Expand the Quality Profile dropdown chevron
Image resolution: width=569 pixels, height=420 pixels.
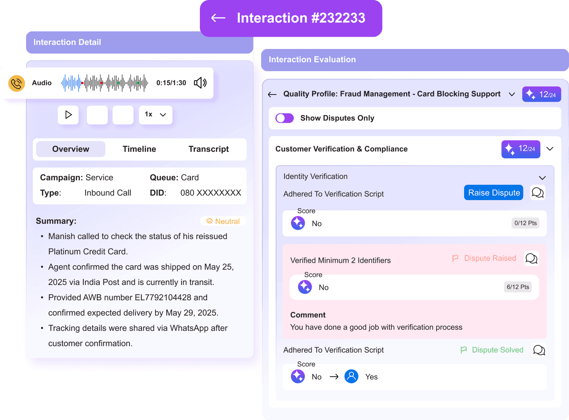coord(512,94)
